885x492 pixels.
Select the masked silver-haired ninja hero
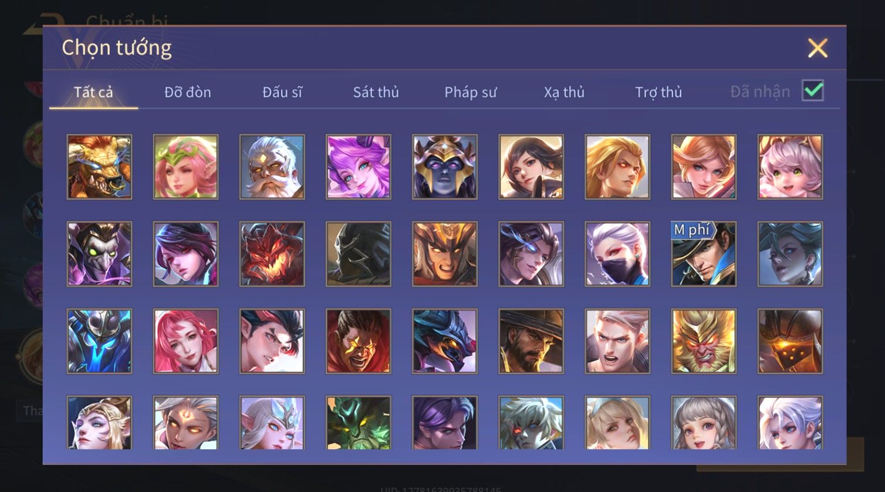[617, 254]
